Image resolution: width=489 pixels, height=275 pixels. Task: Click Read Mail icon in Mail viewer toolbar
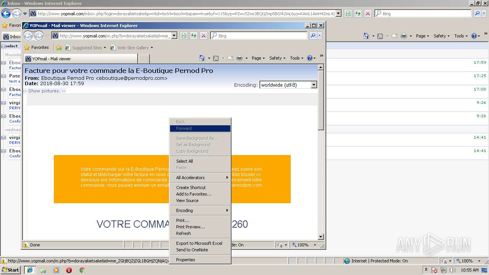point(230,58)
